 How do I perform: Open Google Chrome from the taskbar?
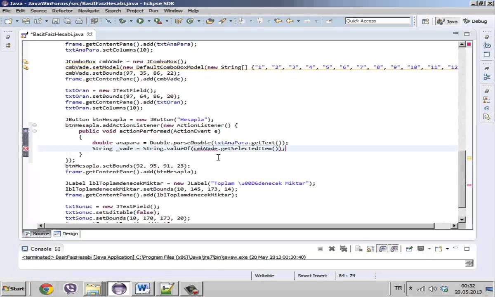46,289
